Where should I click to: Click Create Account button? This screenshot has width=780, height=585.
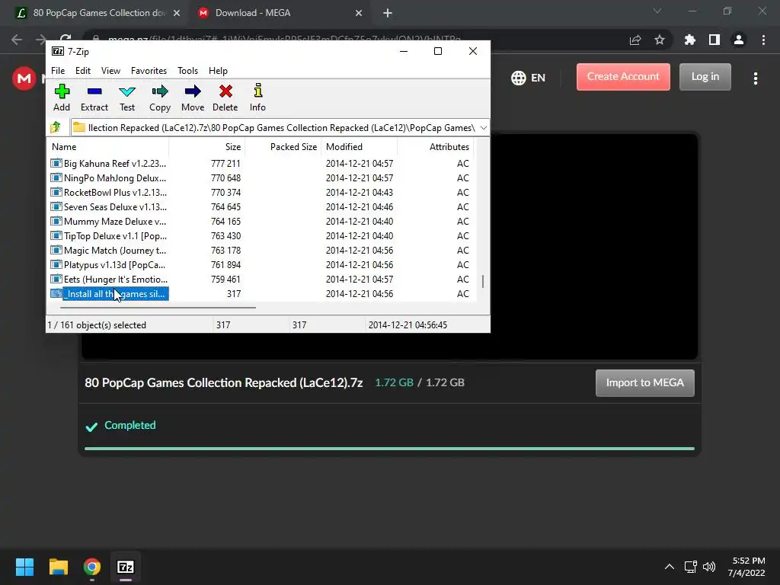pos(623,77)
